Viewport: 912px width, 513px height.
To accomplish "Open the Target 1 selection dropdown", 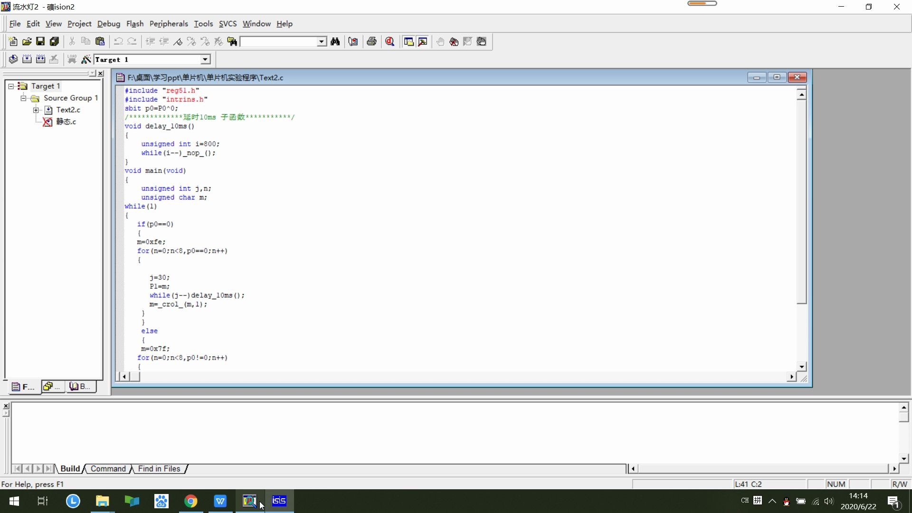I will (x=205, y=59).
